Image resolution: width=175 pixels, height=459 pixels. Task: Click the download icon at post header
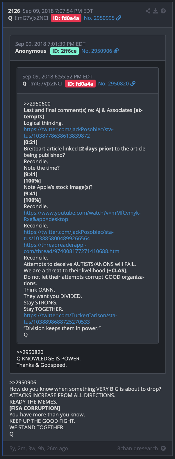(156, 11)
